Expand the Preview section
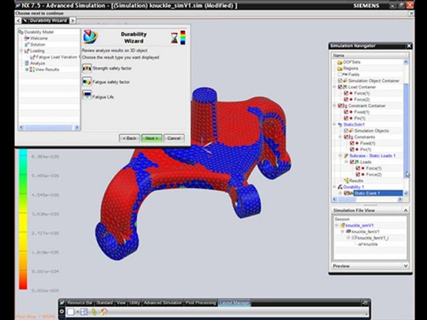The width and height of the screenshot is (427, 320). pyautogui.click(x=406, y=266)
